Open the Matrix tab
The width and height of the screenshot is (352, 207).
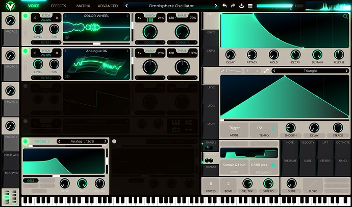(x=83, y=6)
